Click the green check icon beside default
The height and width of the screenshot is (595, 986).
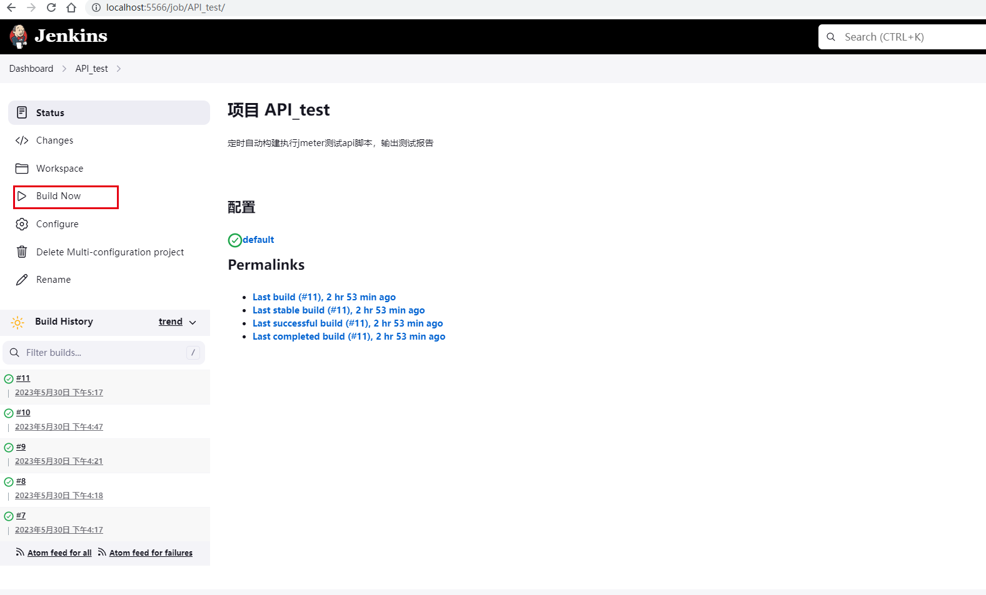[x=235, y=240]
